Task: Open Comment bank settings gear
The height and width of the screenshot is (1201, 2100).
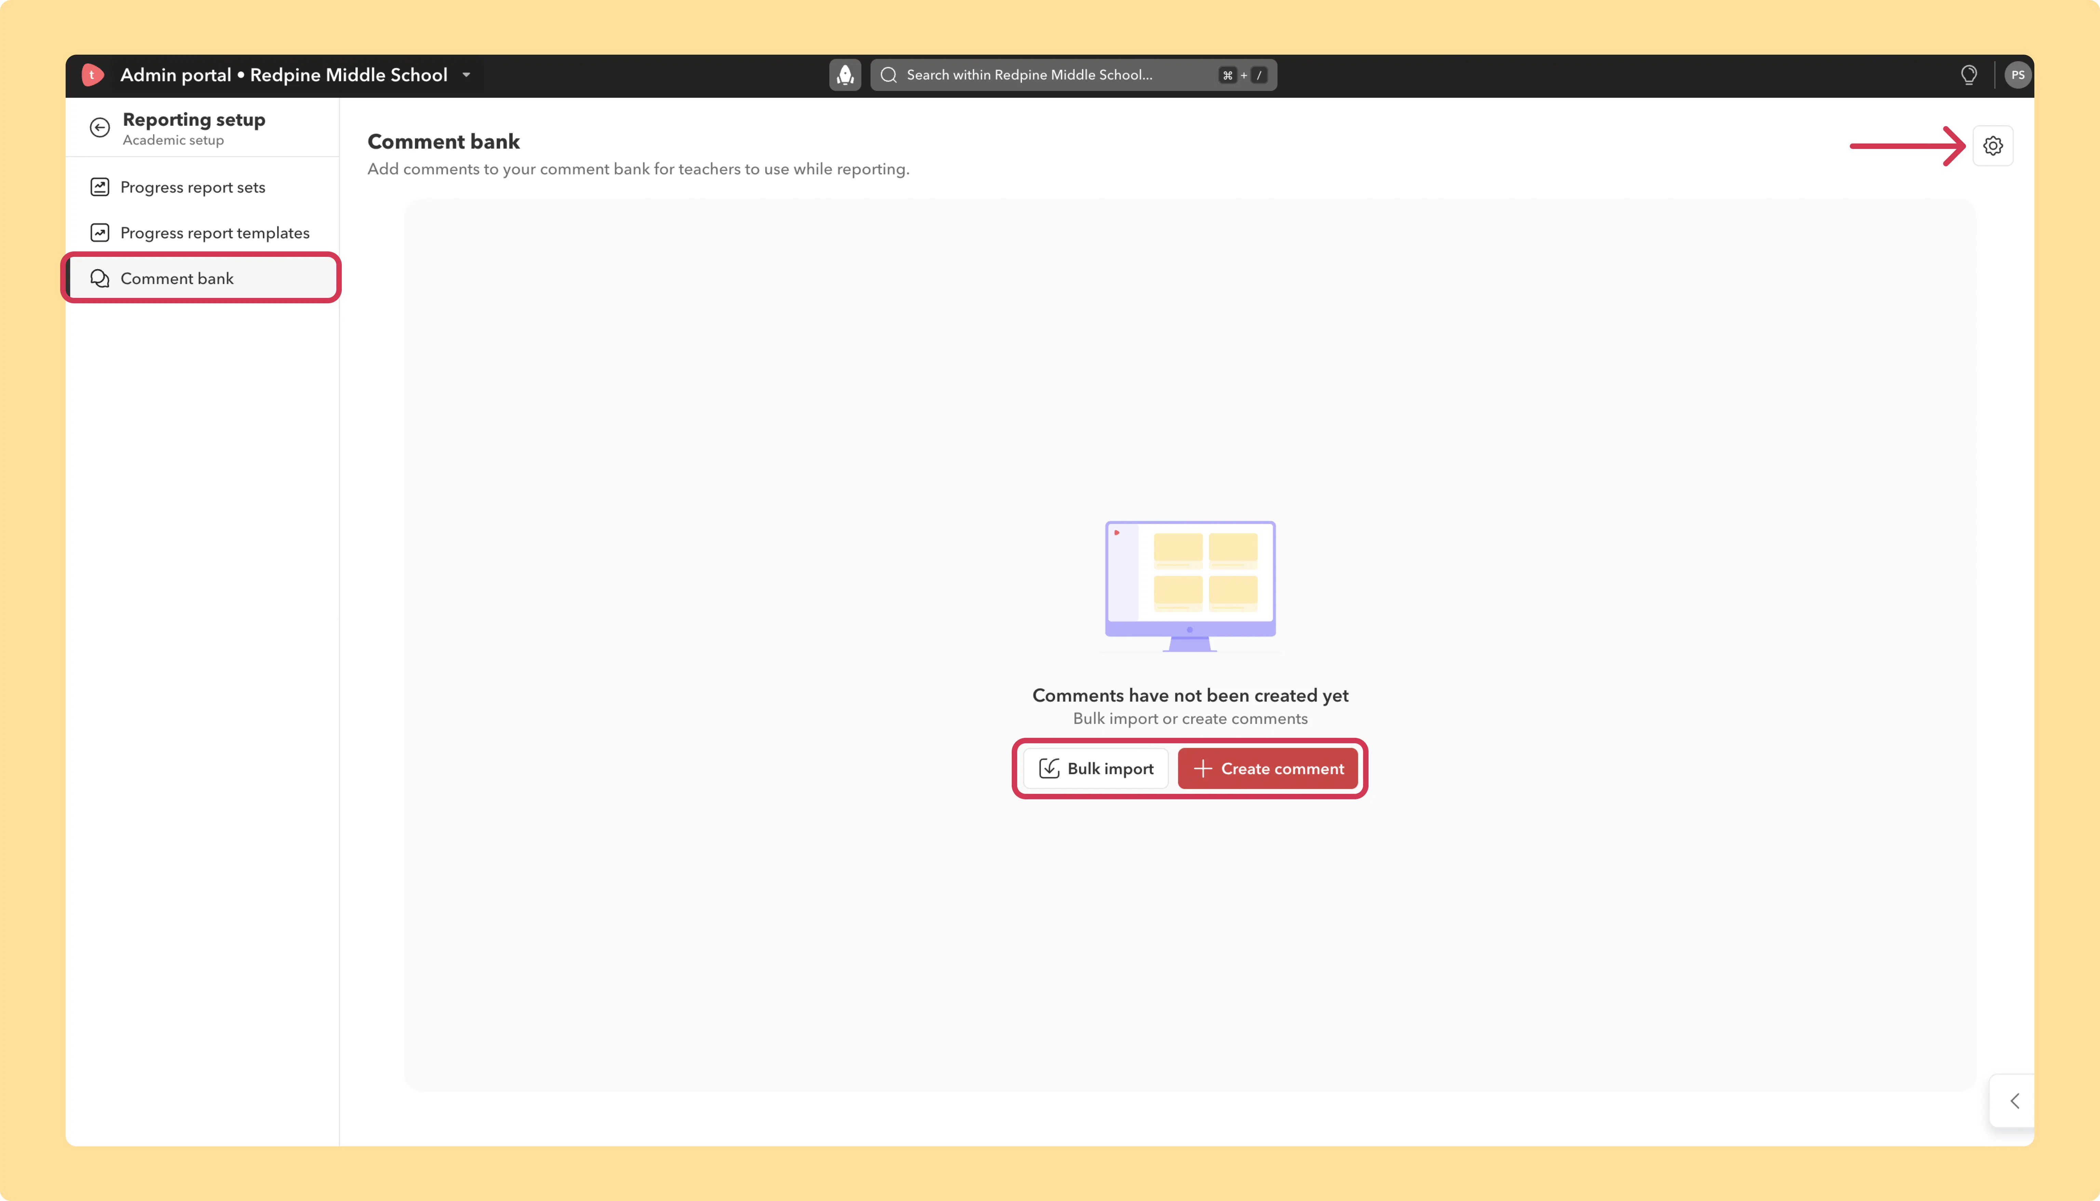Action: pos(1993,146)
